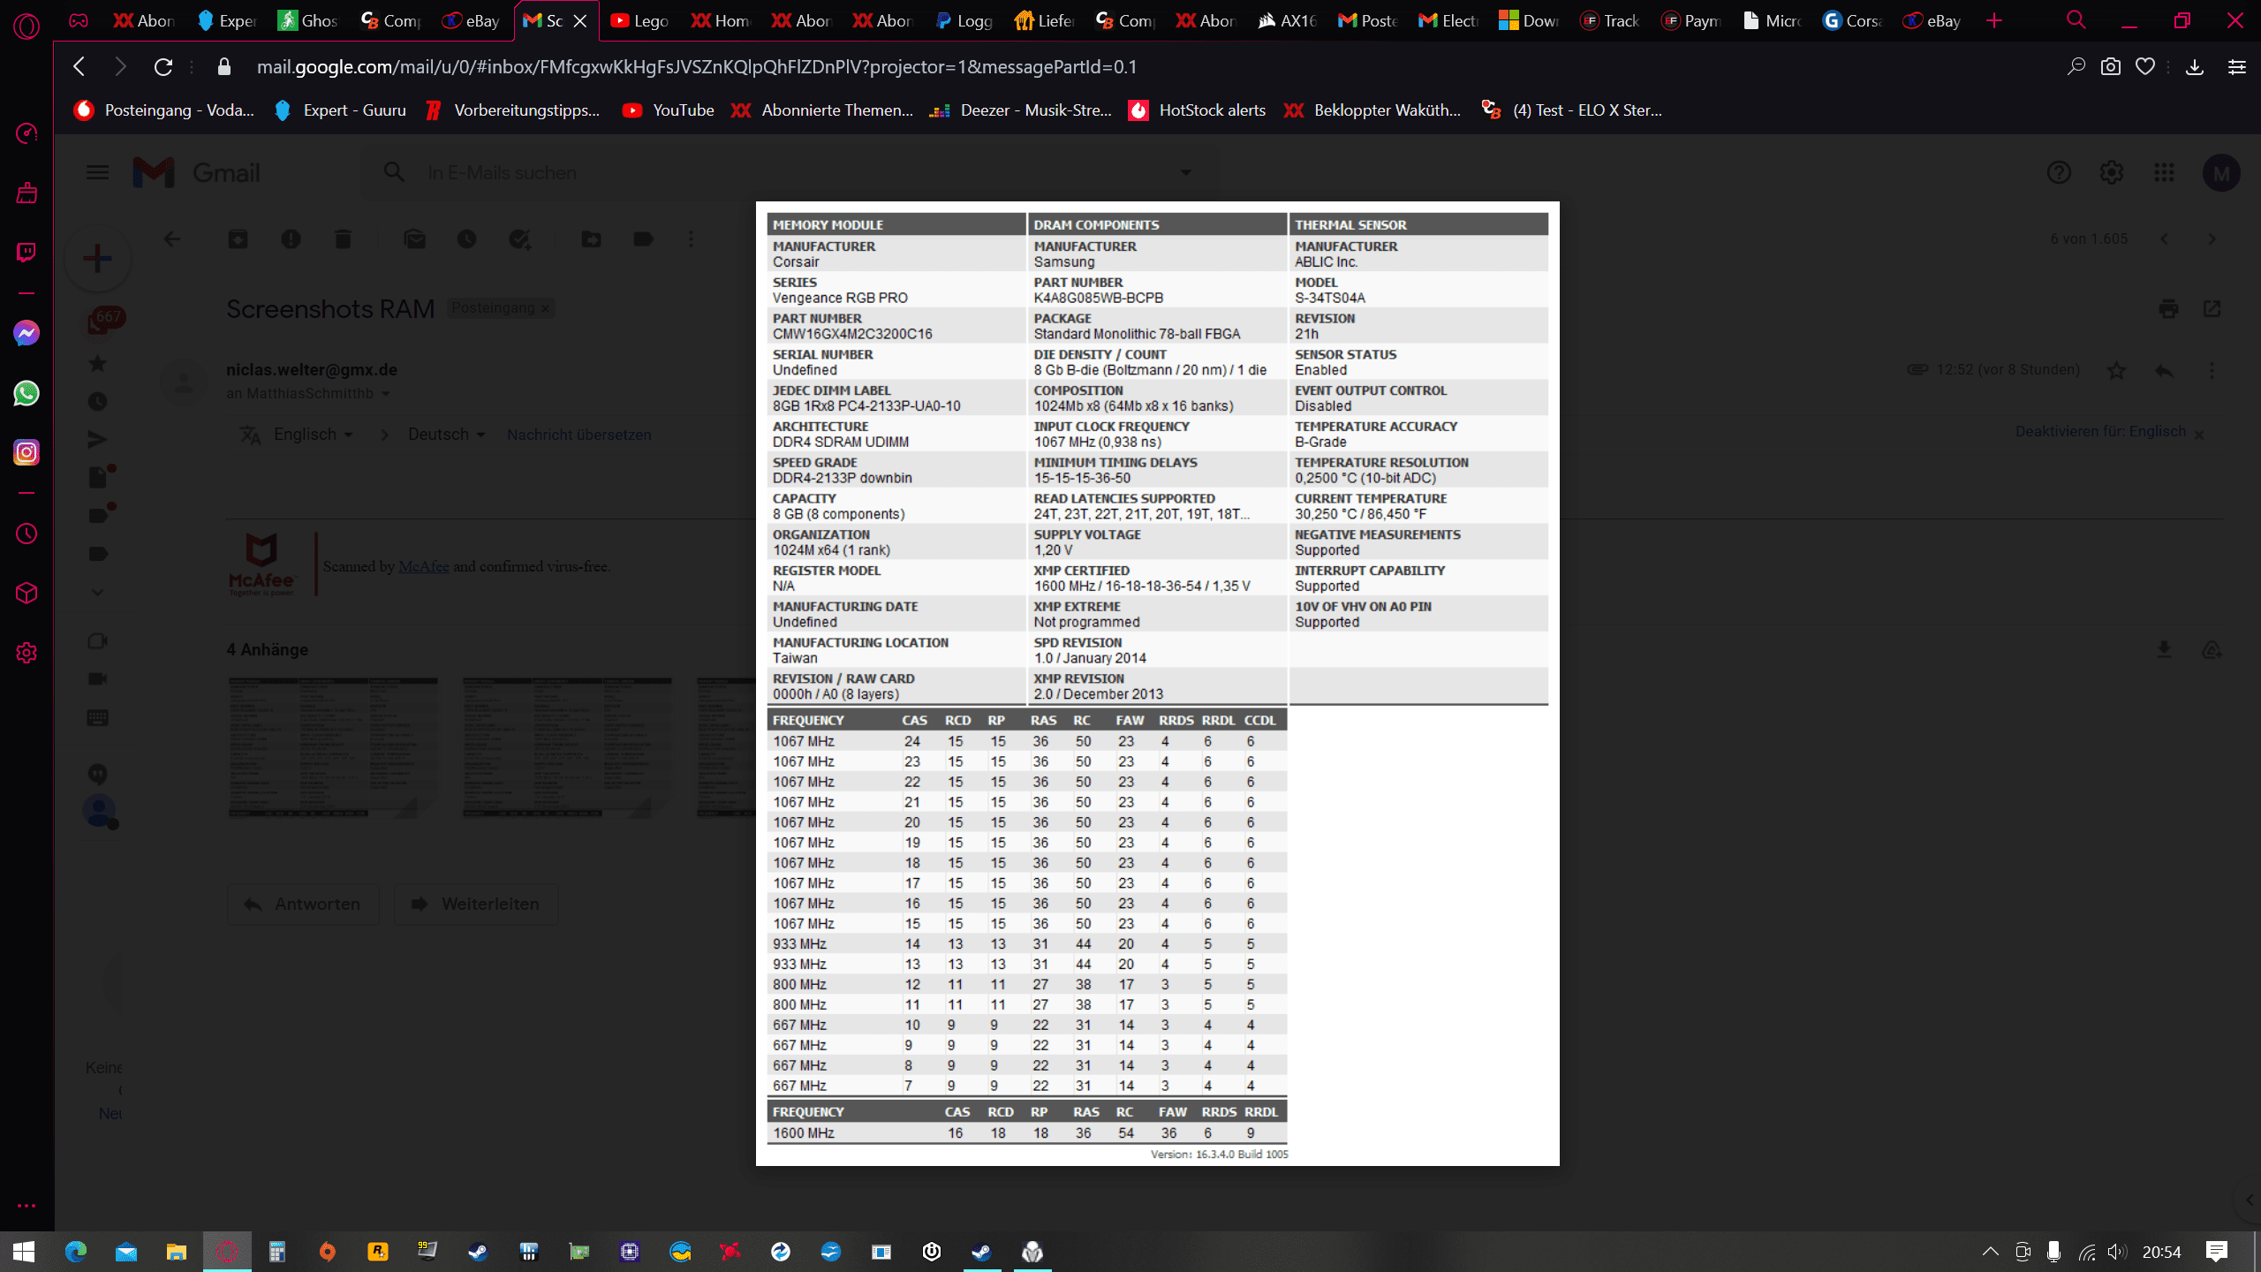Reply using arrow icon beside star

(x=2164, y=370)
